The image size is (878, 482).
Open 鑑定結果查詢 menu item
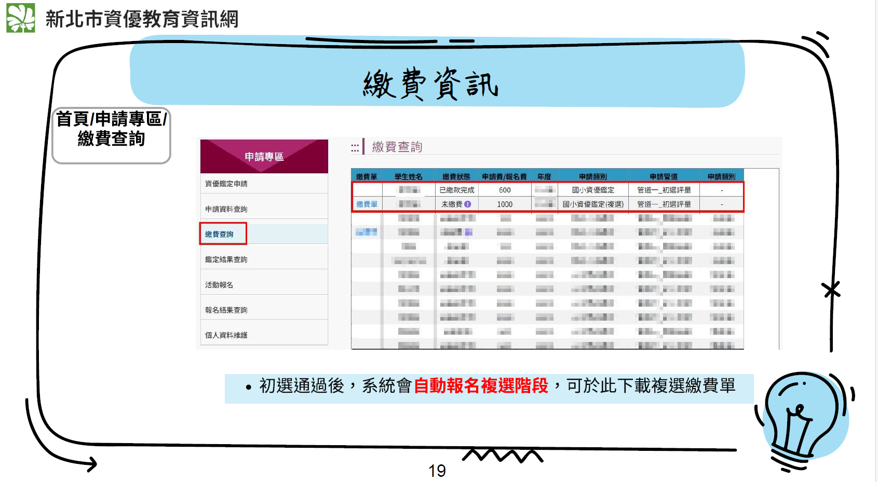click(226, 259)
